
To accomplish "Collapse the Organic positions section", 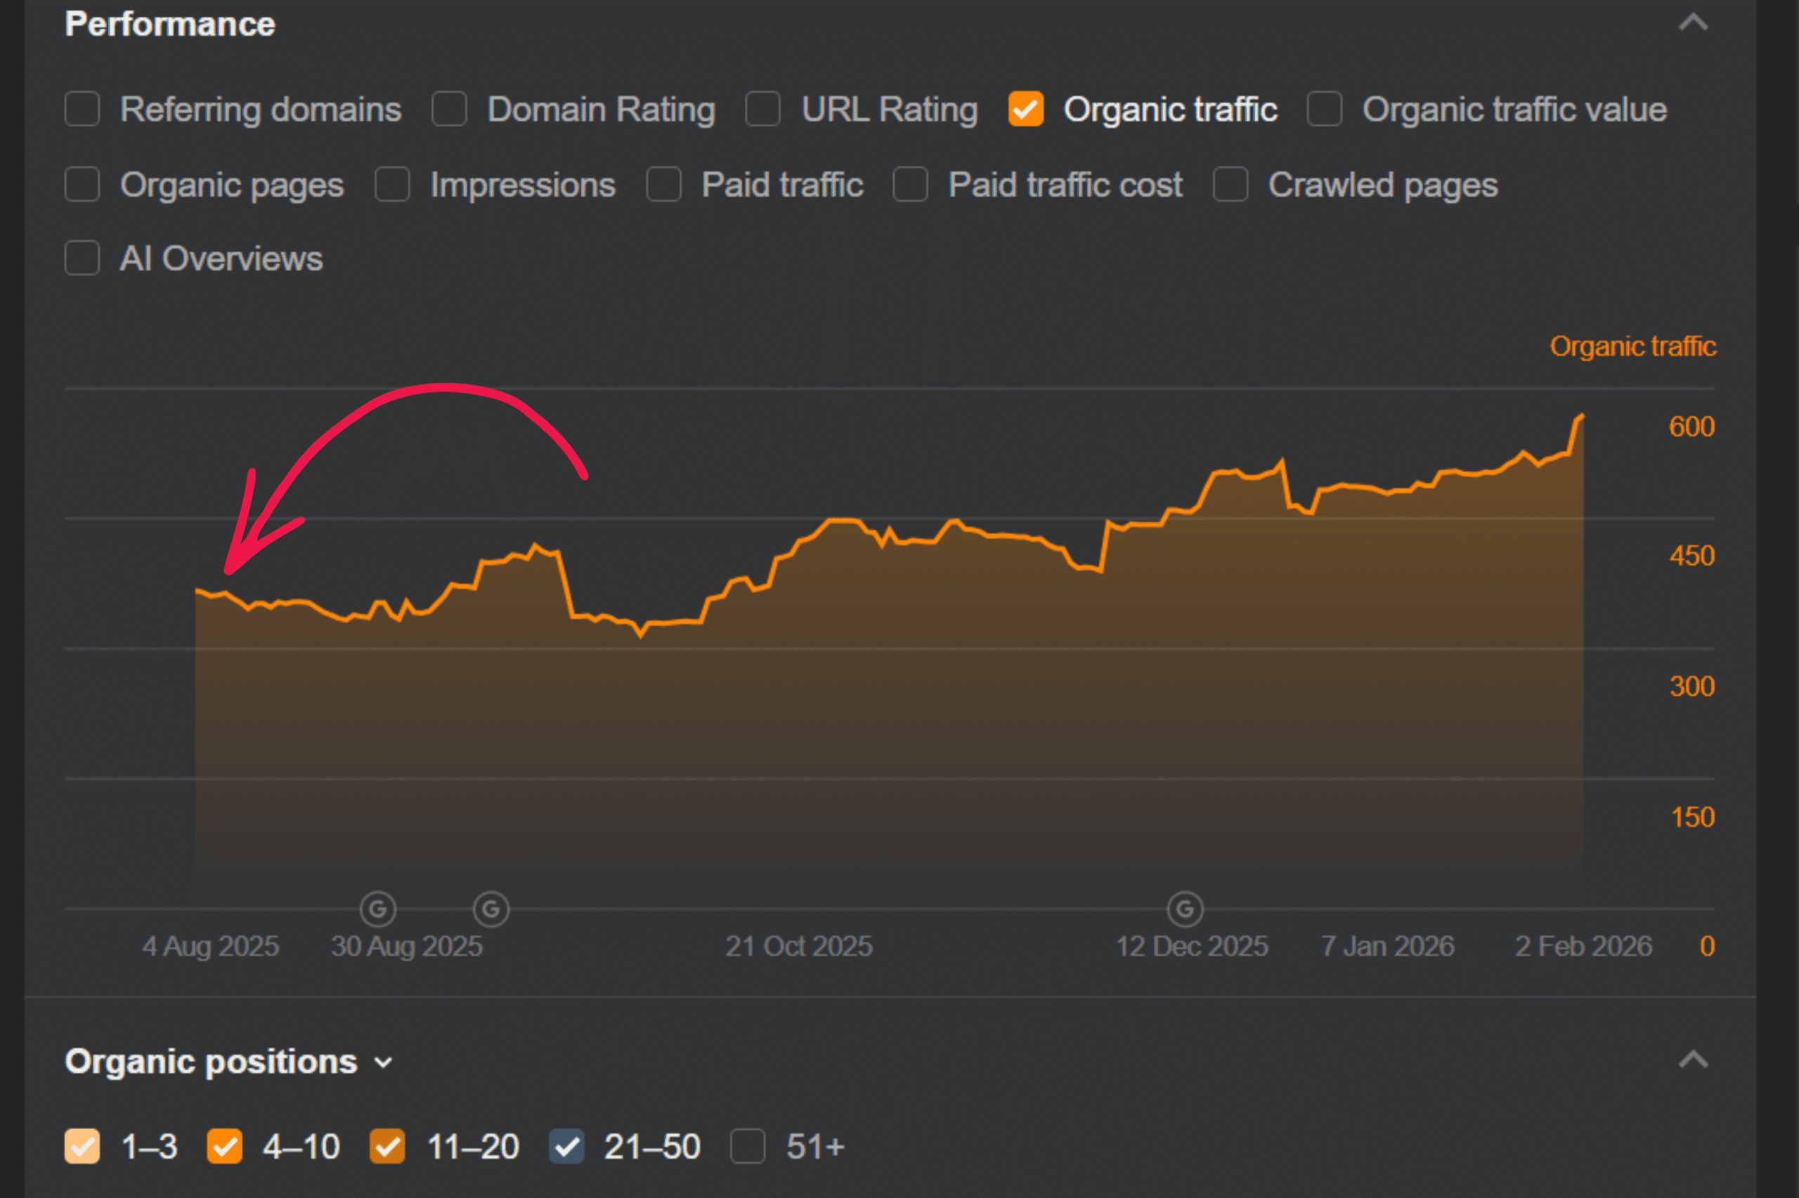I will [x=1694, y=1060].
